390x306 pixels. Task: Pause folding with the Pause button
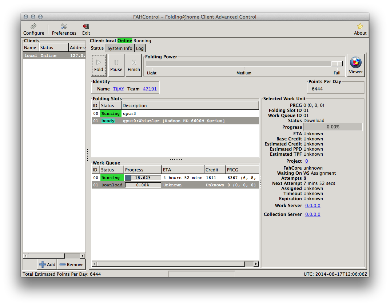click(116, 65)
